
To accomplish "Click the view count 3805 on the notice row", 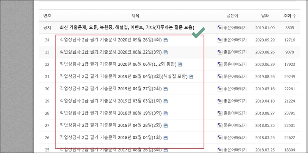I will click(290, 28).
